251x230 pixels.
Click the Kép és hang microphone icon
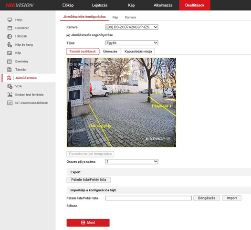(x=10, y=45)
